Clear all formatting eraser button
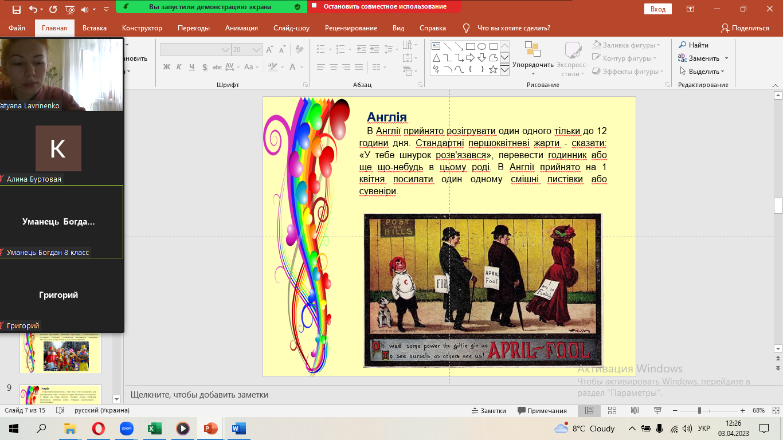783x440 pixels. pyautogui.click(x=301, y=50)
